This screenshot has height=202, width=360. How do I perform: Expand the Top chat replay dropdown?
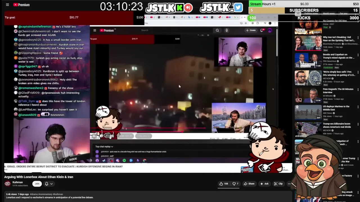click(x=104, y=146)
